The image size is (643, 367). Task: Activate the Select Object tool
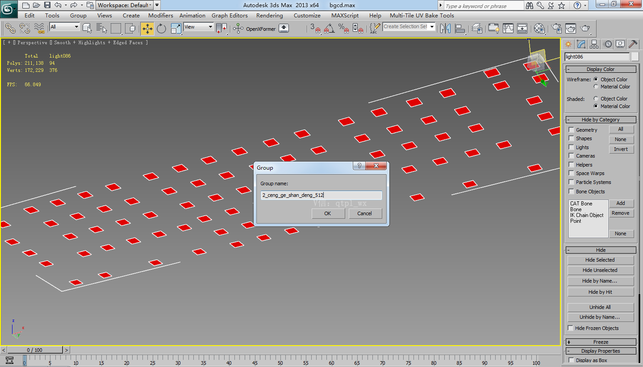[88, 29]
